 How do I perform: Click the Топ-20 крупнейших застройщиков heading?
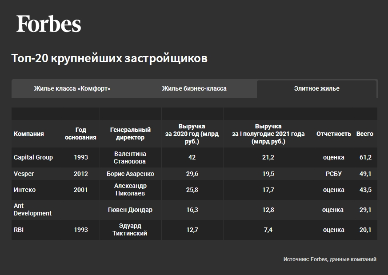[x=109, y=58]
